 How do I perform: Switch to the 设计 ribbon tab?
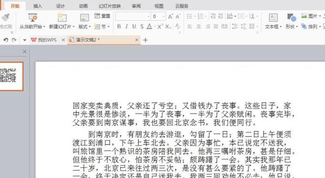coord(61,6)
